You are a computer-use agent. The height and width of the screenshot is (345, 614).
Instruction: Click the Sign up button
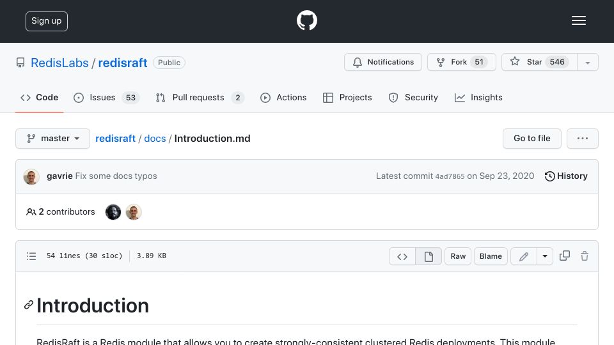tap(47, 21)
